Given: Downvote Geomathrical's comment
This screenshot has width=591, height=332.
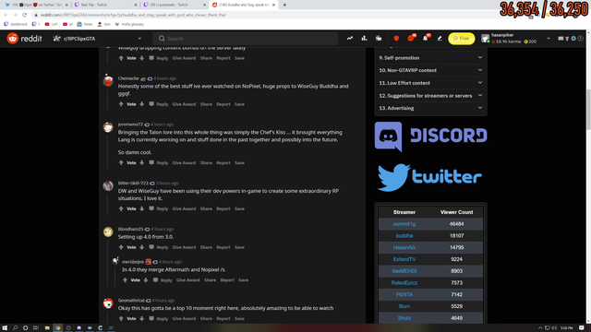Looking at the screenshot, I should pyautogui.click(x=141, y=318).
